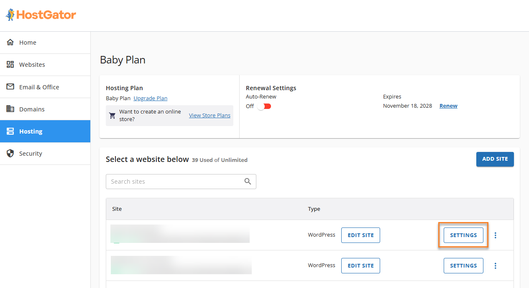Click the Want to create an online store text
This screenshot has height=288, width=529.
(150, 116)
